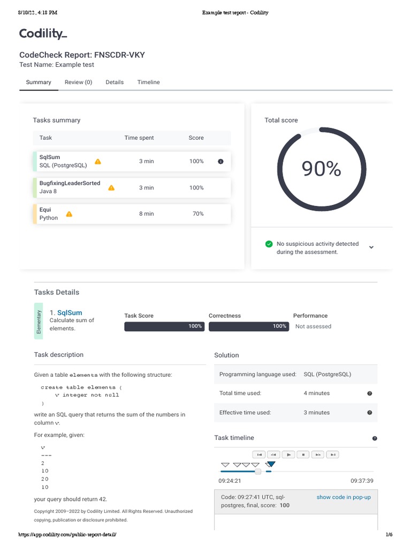The width and height of the screenshot is (411, 548).
Task: Click the 90% total score circle
Action: [322, 169]
